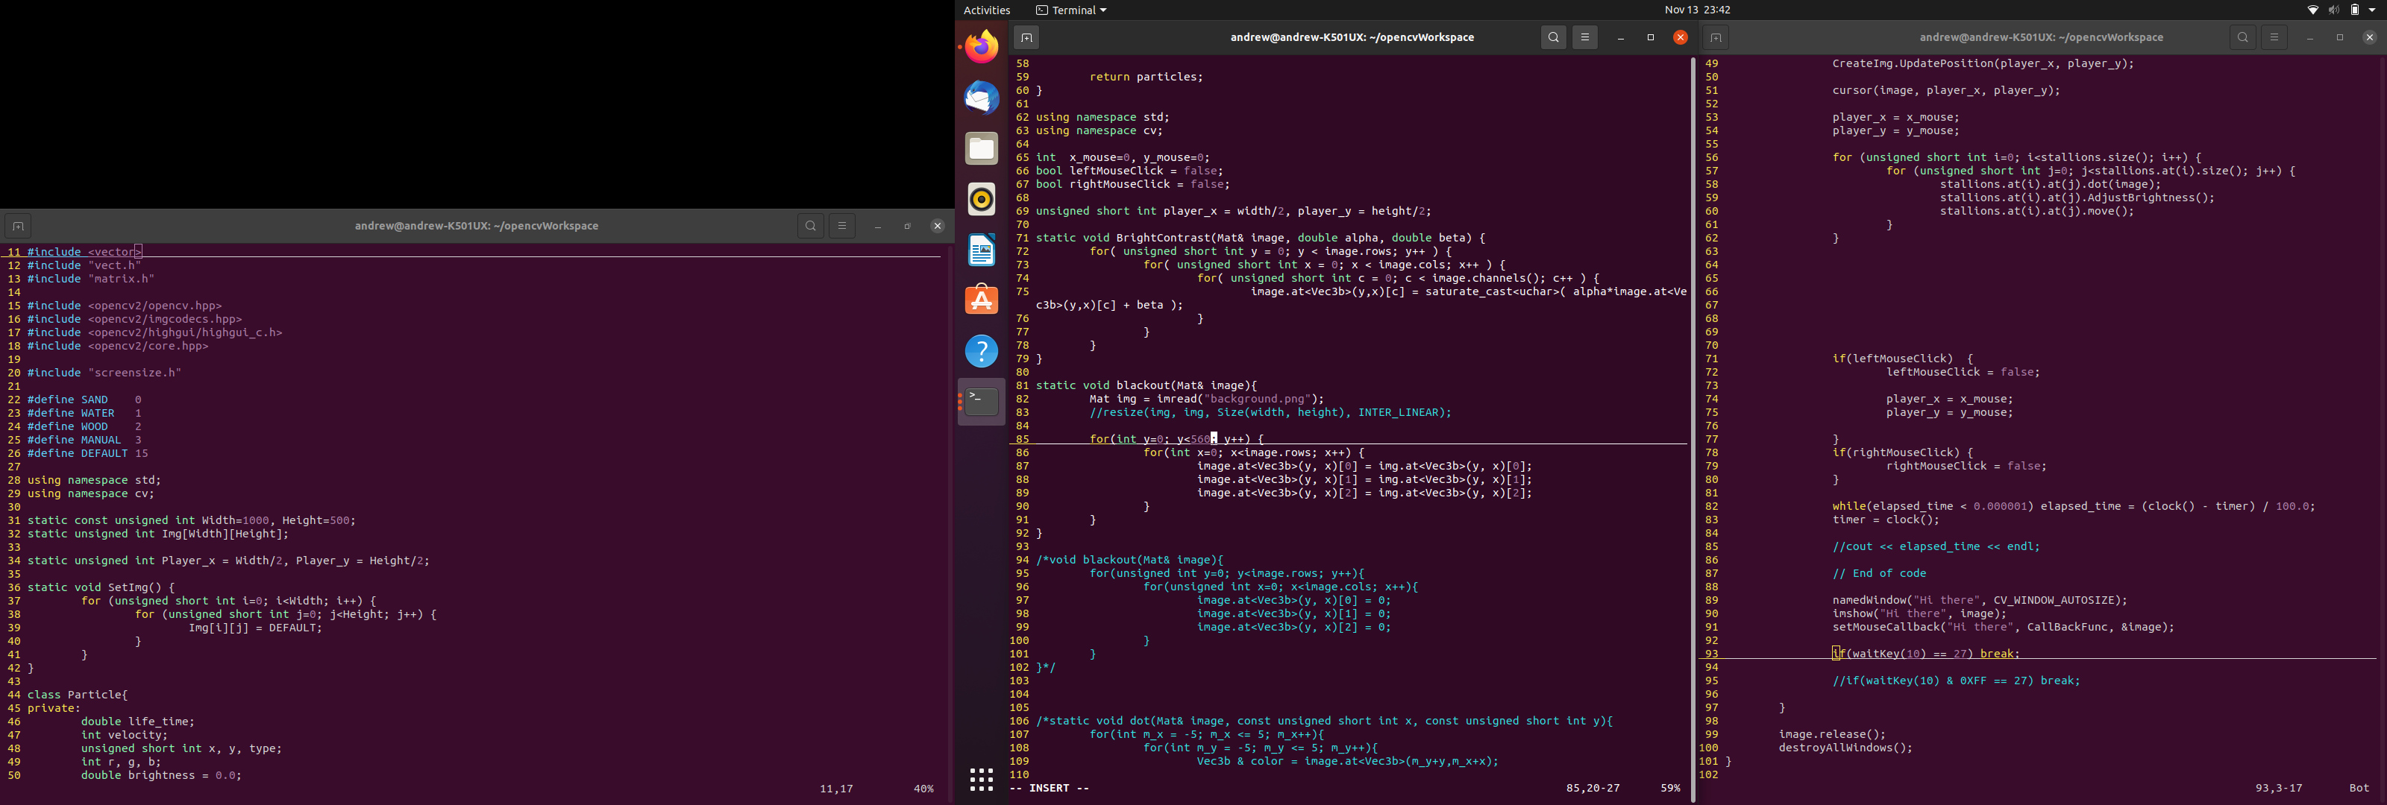2387x805 pixels.
Task: Click the Terminal icon in dock
Action: click(982, 401)
